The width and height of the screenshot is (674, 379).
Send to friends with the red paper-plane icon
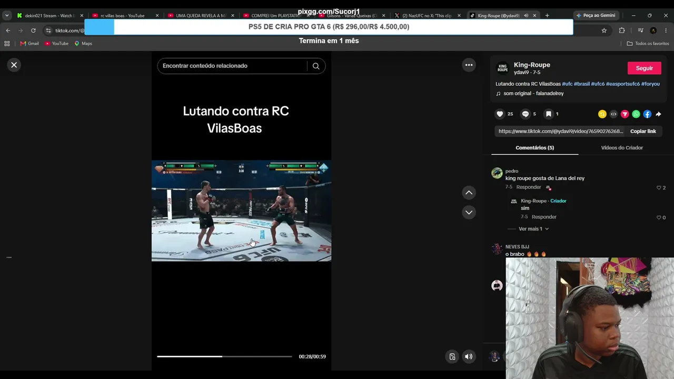[625, 114]
